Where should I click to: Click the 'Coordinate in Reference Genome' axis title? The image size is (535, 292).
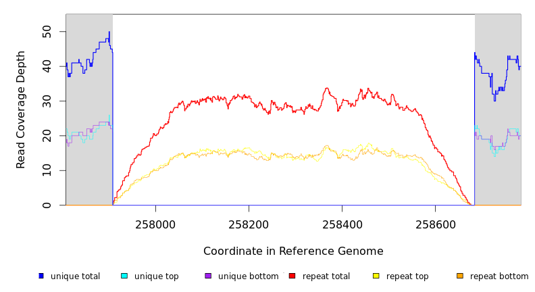[293, 251]
